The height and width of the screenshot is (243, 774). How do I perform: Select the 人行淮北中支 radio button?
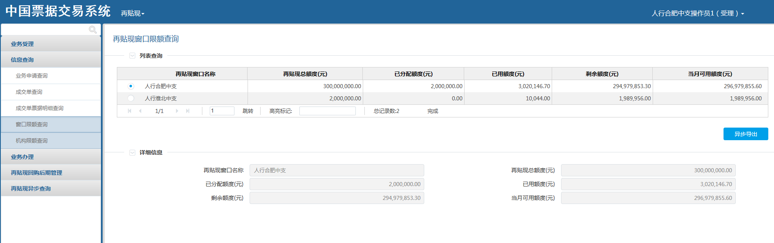click(131, 98)
